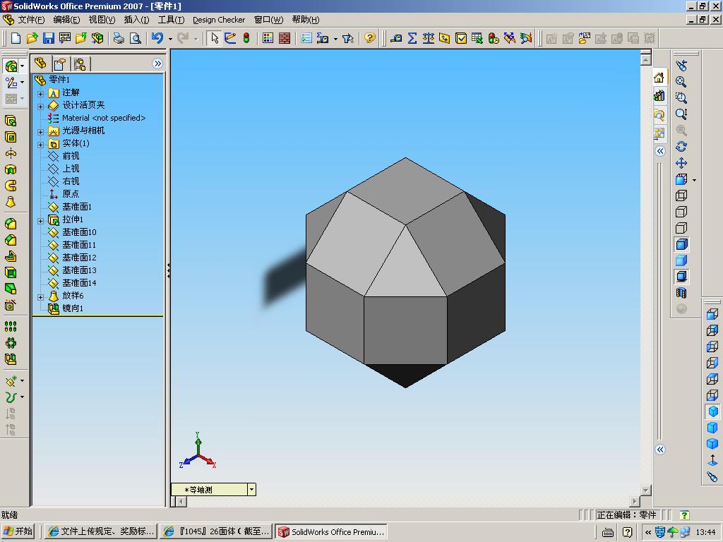Viewport: 723px width, 542px height.
Task: Click the Sigma mass properties icon
Action: 412,38
